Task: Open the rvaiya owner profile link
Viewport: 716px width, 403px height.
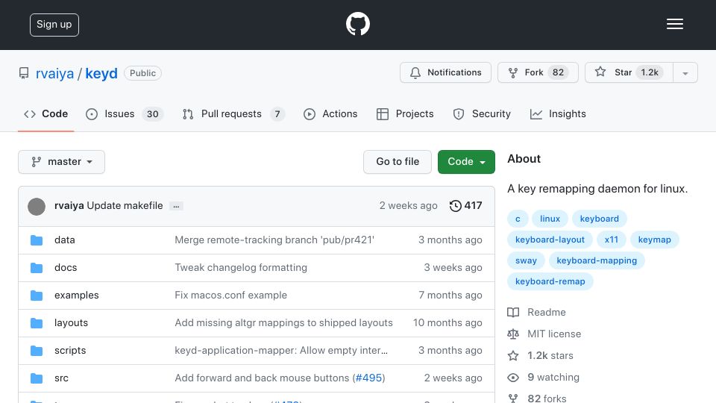Action: tap(54, 73)
